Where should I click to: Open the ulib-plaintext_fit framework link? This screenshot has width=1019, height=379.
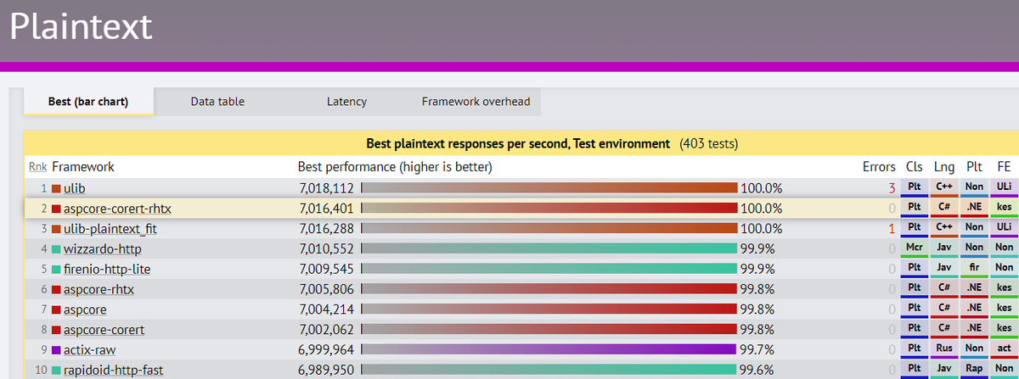pyautogui.click(x=110, y=229)
